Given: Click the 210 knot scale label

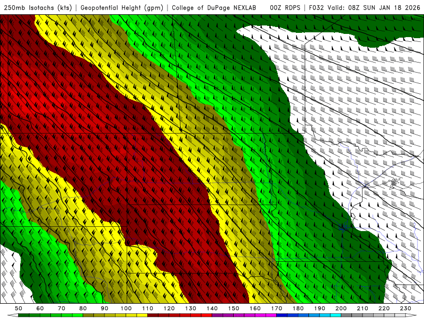Looking at the screenshot, I should tap(363, 308).
